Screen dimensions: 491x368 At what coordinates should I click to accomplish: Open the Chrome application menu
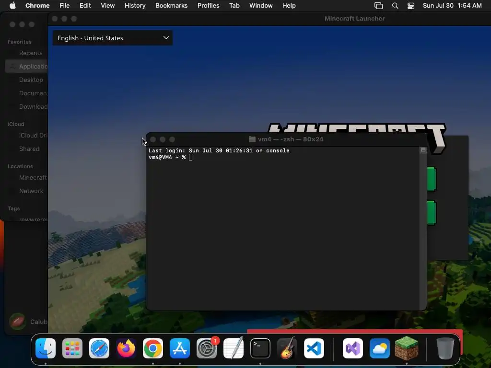[x=37, y=5]
